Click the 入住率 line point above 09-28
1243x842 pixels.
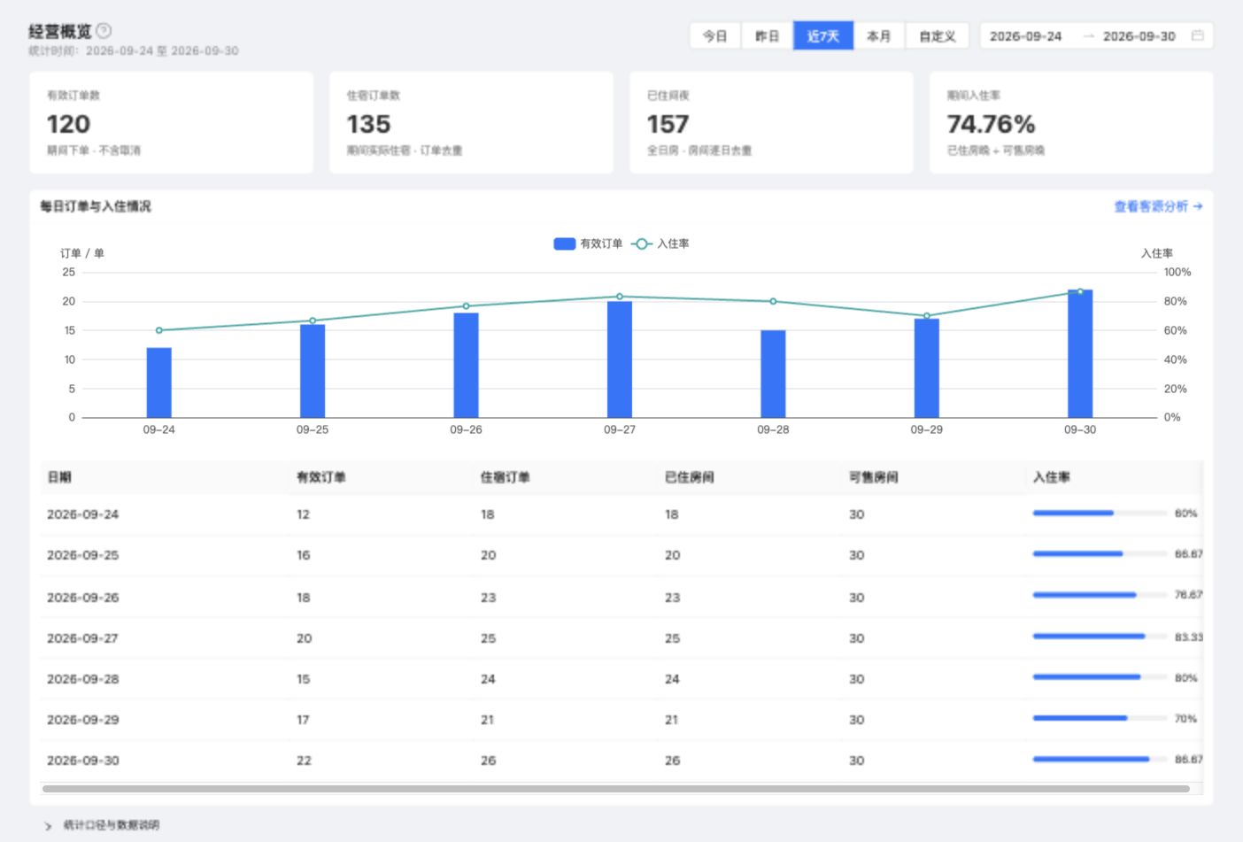[x=773, y=302]
